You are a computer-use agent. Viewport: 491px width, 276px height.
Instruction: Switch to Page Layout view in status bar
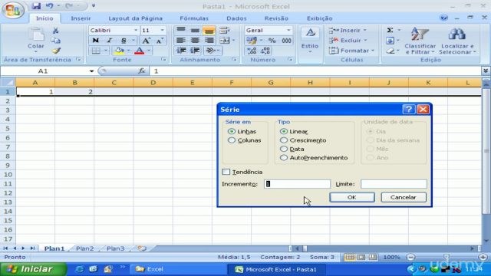click(x=361, y=257)
